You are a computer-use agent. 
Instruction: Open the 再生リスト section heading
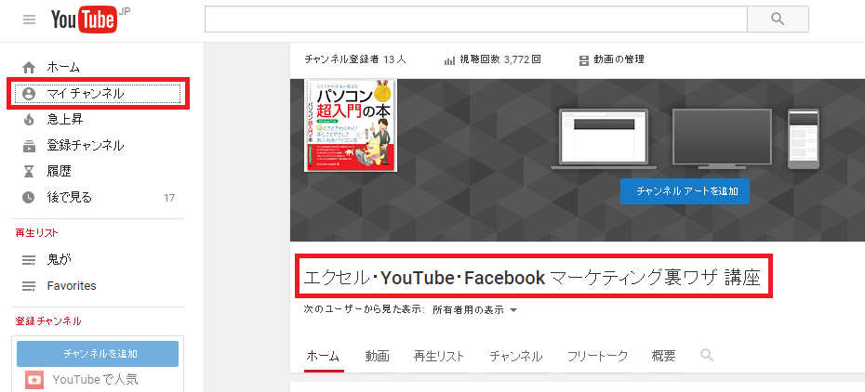[36, 233]
